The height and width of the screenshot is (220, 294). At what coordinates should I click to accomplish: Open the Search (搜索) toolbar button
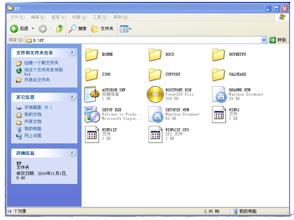pos(78,29)
